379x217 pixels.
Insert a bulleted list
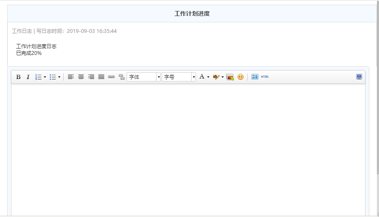coord(53,77)
